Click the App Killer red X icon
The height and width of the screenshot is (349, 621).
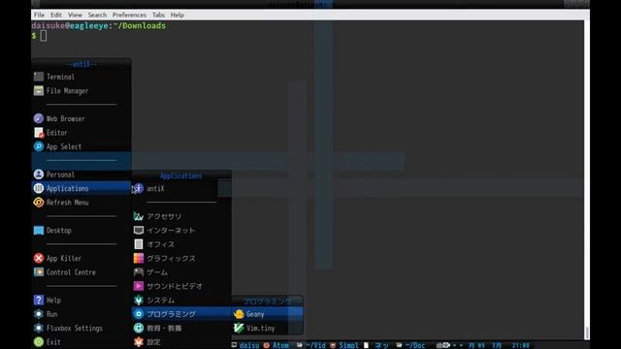[39, 258]
